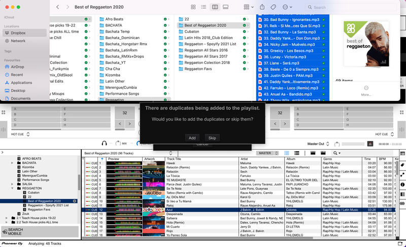
Task: Click the Finder tags icon
Action: pyautogui.click(x=274, y=7)
